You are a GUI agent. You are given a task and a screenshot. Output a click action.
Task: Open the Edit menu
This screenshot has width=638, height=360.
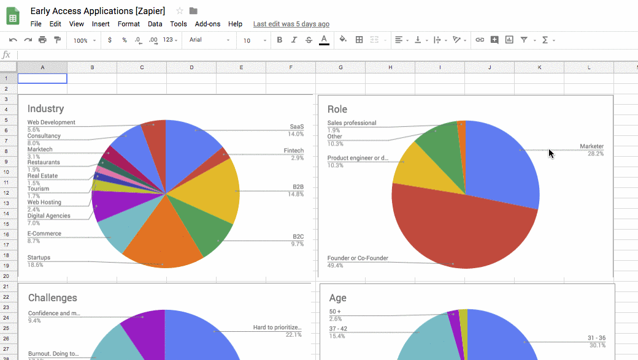(x=55, y=24)
